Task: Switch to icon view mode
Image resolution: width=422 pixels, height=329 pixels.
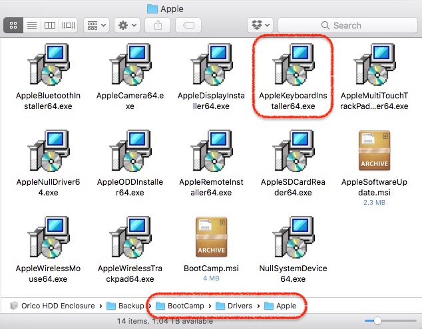Action: [13, 25]
